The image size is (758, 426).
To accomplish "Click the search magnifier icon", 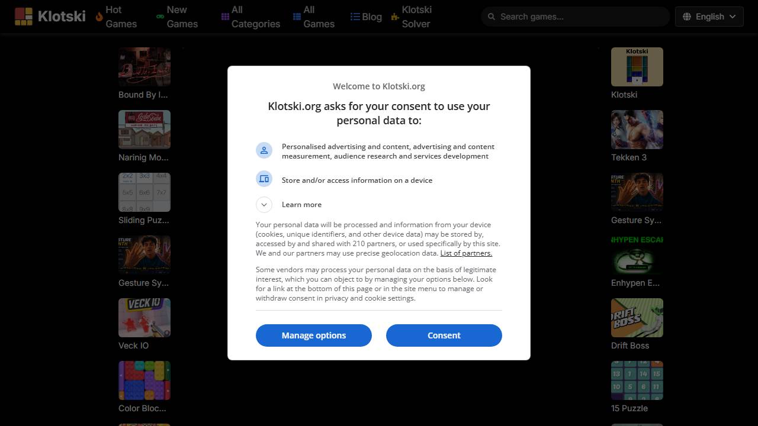I will (x=491, y=17).
